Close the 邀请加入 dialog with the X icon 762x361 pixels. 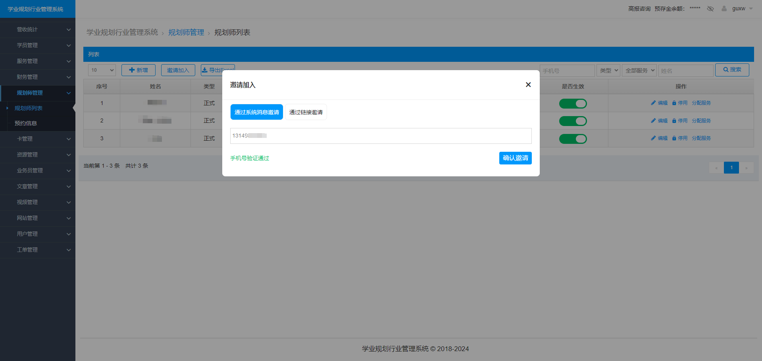(x=528, y=84)
